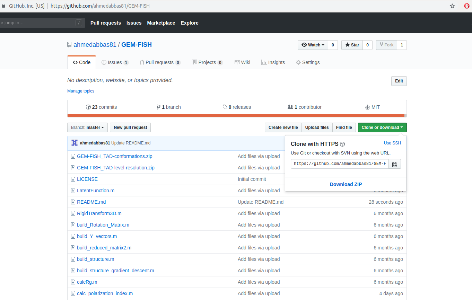Switch to the Issues tab
Viewport: 472px width, 300px height.
click(x=115, y=62)
